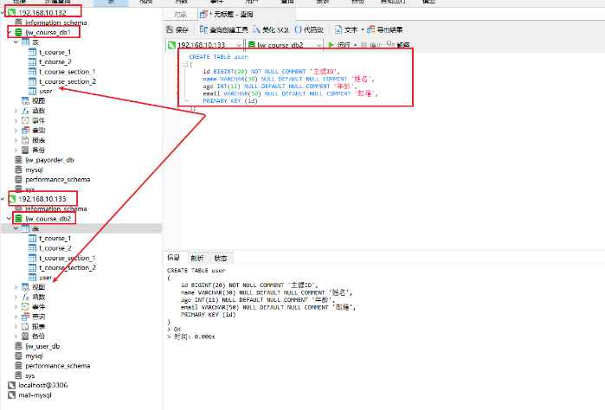Select t_course_section_2 under ljw_course_db1

click(x=68, y=81)
